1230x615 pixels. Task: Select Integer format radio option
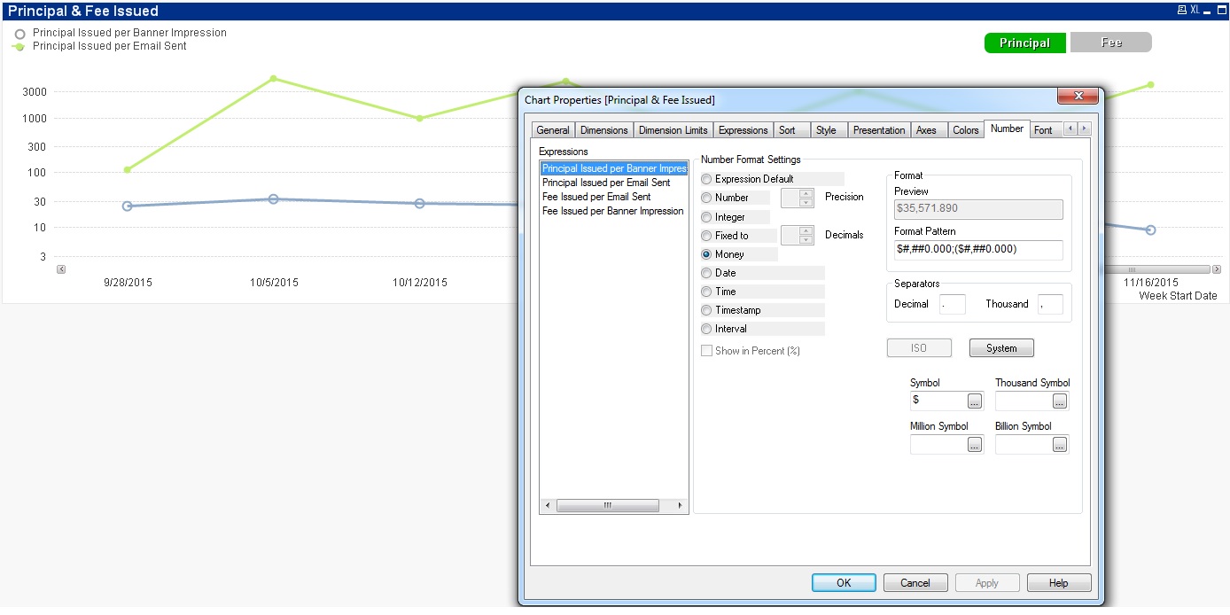point(706,217)
